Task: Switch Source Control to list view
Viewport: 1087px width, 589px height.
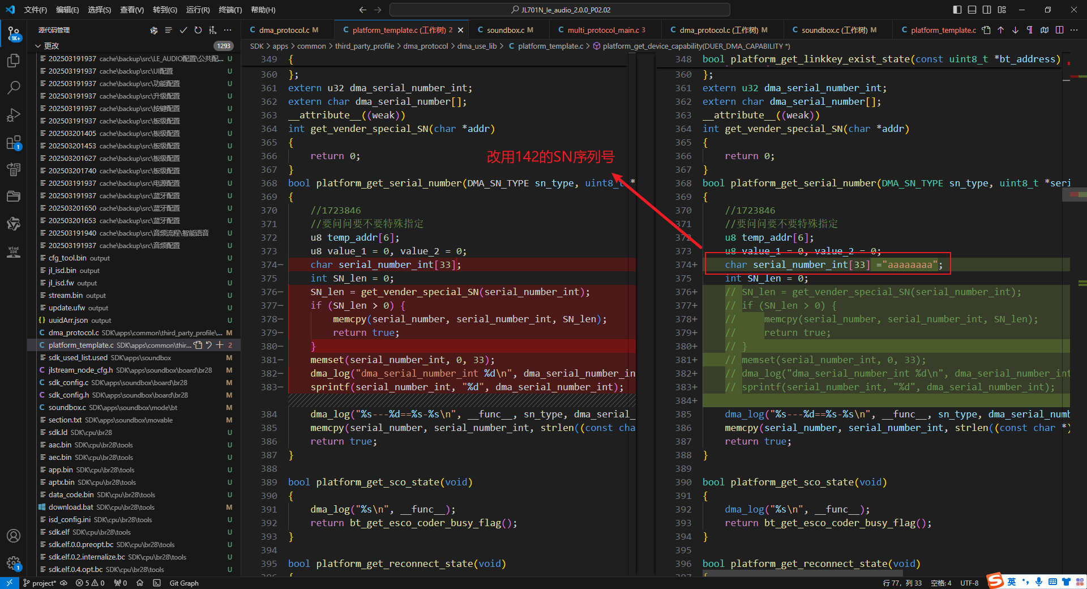Action: [169, 30]
